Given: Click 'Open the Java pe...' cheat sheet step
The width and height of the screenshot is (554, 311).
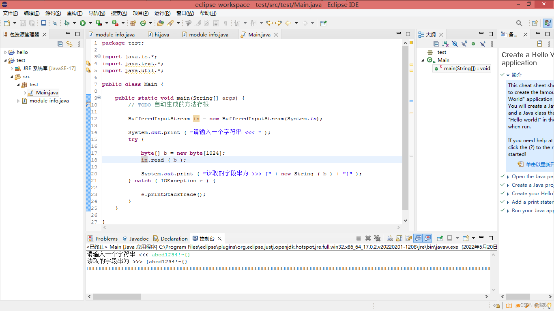Looking at the screenshot, I should [532, 177].
